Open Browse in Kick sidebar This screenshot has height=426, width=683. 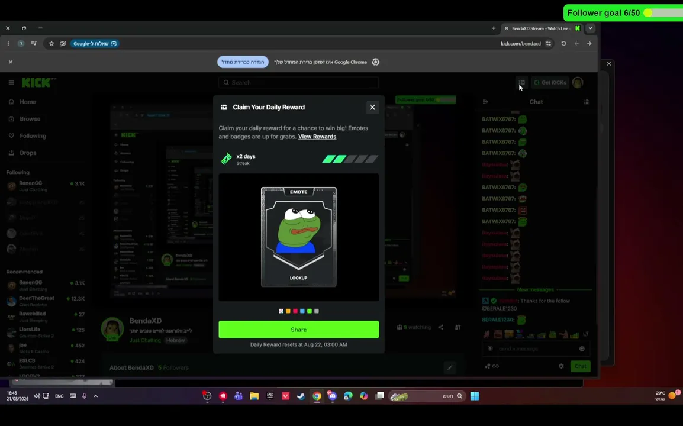(x=30, y=119)
